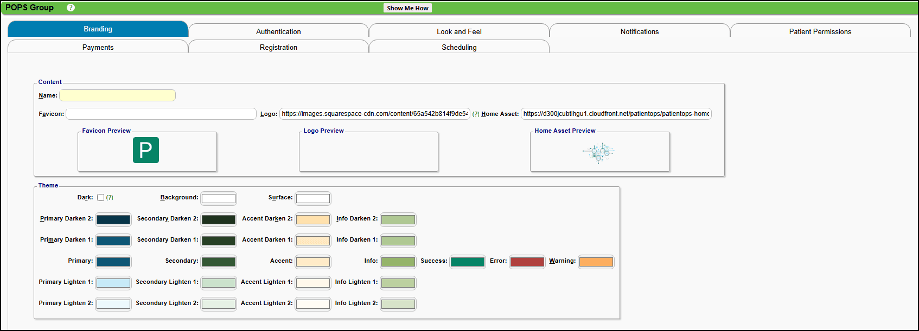Pick the Success color swatch
The height and width of the screenshot is (331, 919).
[467, 262]
